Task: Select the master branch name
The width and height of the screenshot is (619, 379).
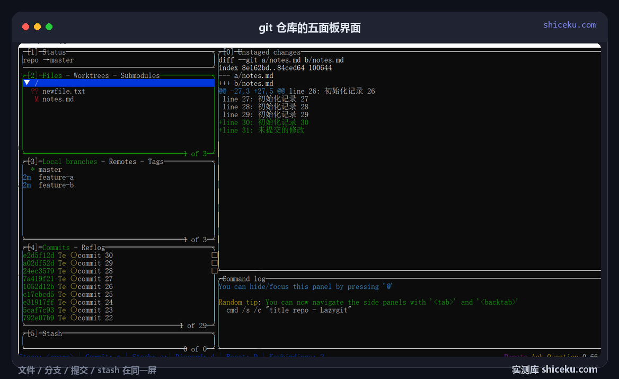Action: [50, 170]
